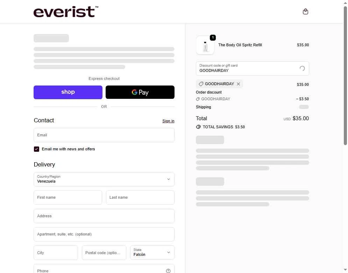Image resolution: width=348 pixels, height=273 pixels.
Task: Click the Sign in link
Action: (168, 121)
